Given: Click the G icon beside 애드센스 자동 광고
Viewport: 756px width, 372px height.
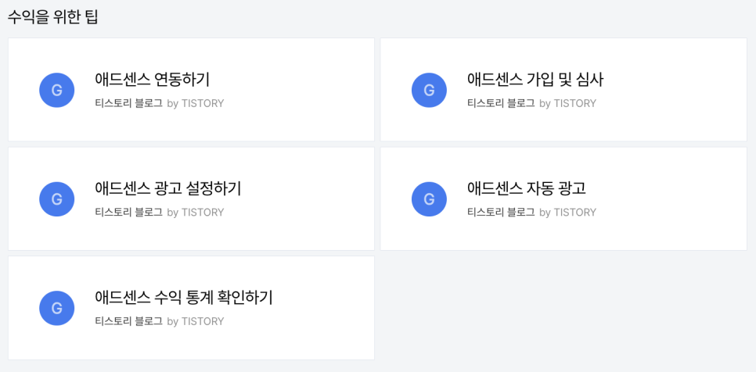Looking at the screenshot, I should pos(429,199).
